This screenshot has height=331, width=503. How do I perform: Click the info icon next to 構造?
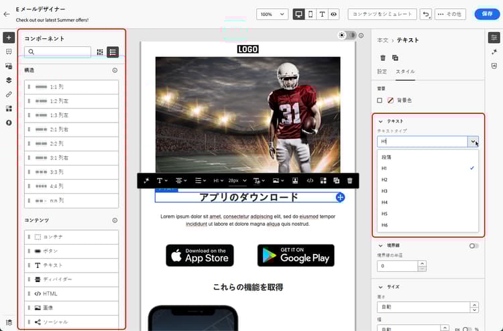115,70
